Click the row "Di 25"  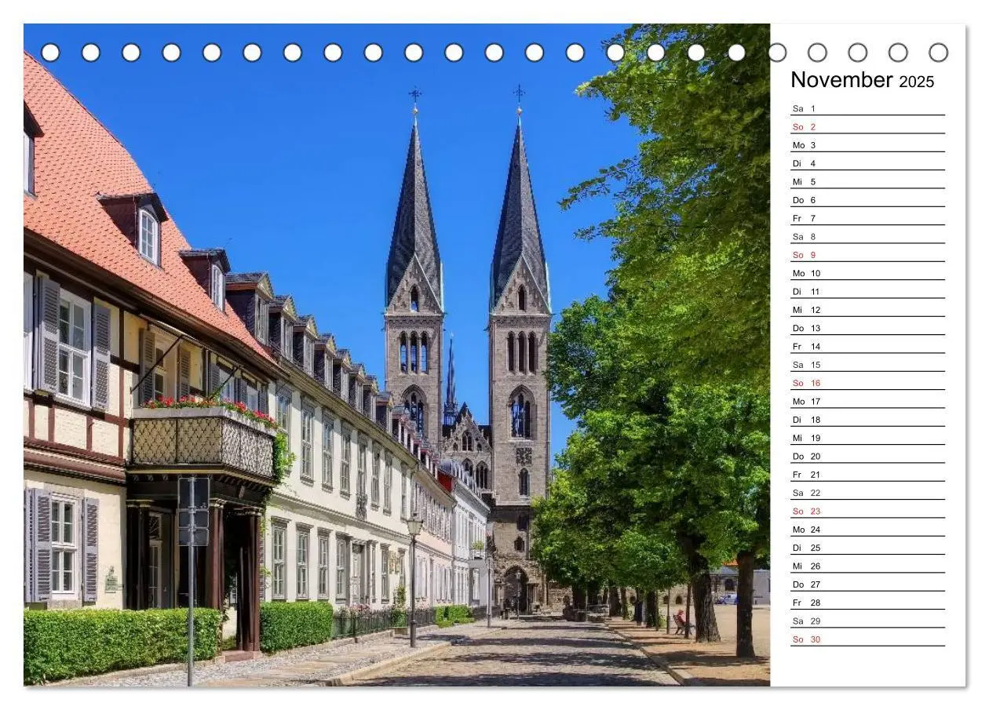867,548
